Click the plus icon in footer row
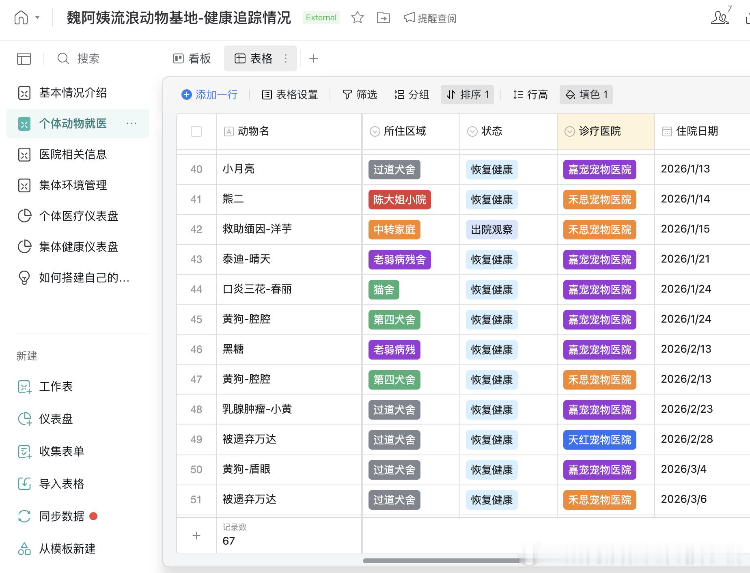The image size is (750, 573). pyautogui.click(x=196, y=536)
